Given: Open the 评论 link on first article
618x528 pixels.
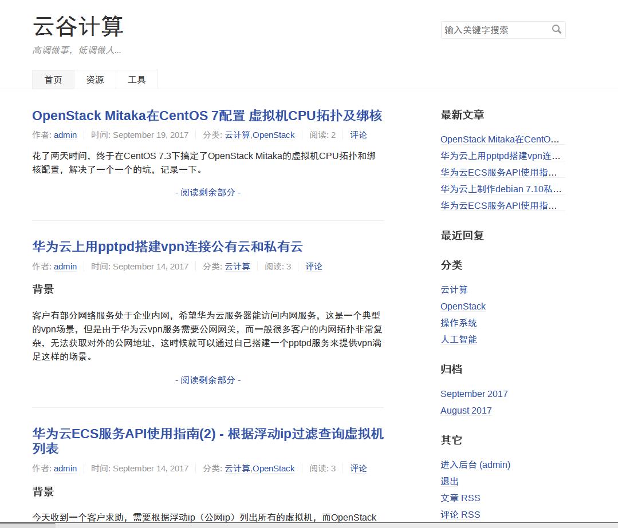Looking at the screenshot, I should 358,135.
